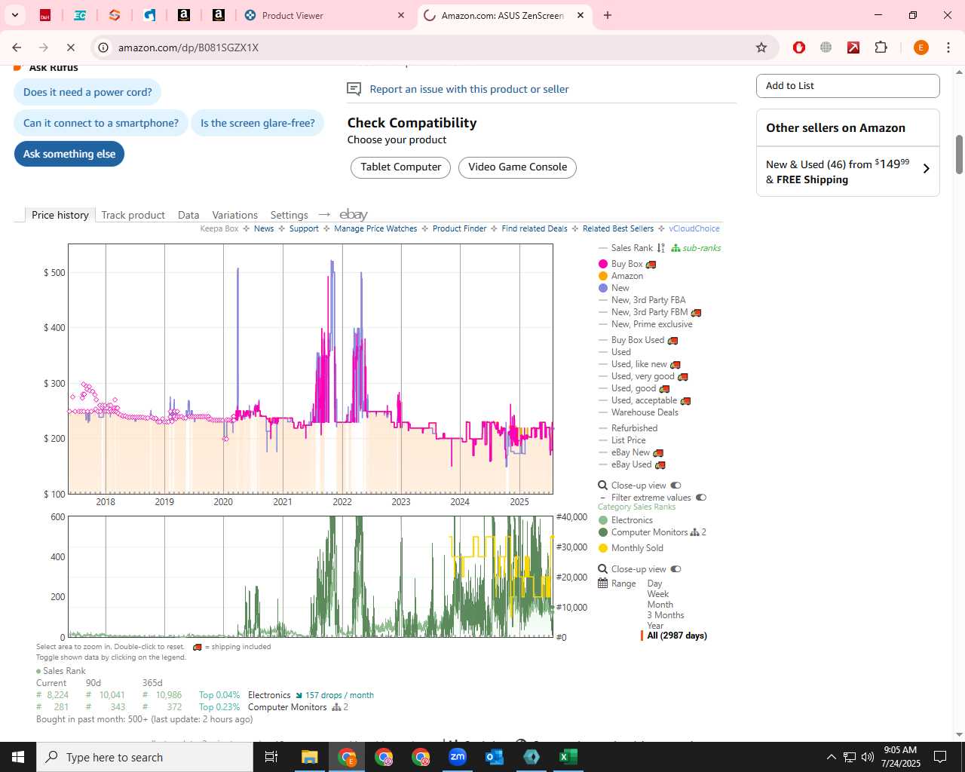Ask Rufus: Is the screen glare-free?
Image resolution: width=965 pixels, height=772 pixels.
coord(258,123)
